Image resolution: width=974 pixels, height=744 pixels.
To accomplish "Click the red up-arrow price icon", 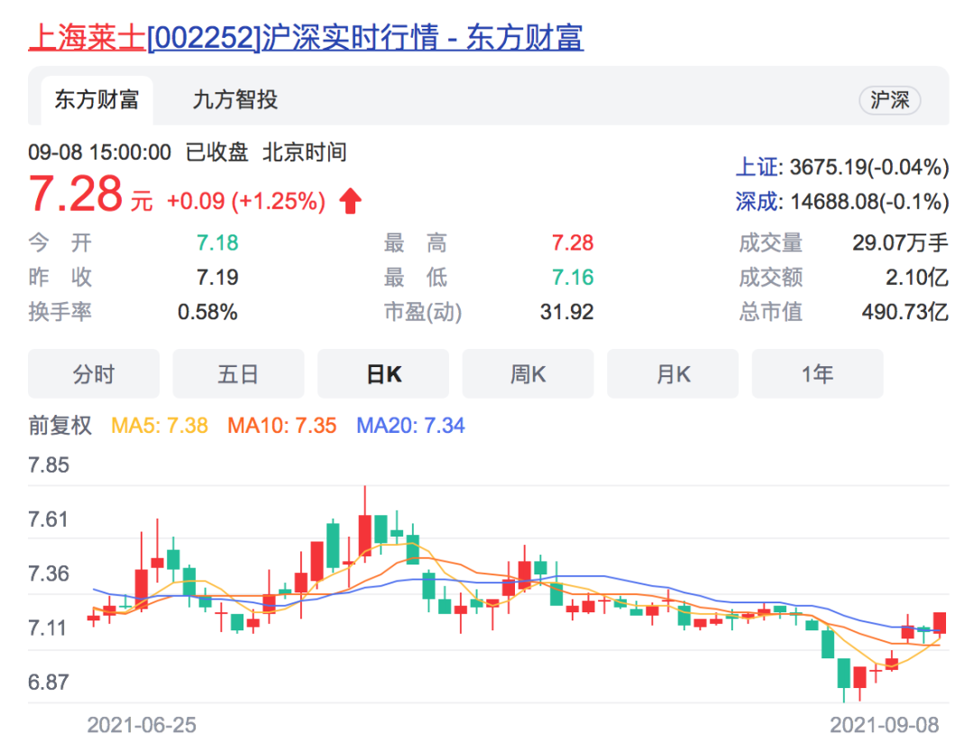I will [350, 201].
